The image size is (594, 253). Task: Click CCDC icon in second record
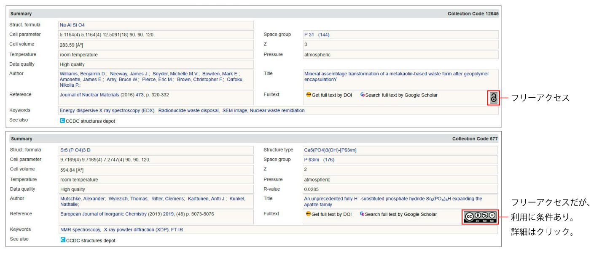63,240
